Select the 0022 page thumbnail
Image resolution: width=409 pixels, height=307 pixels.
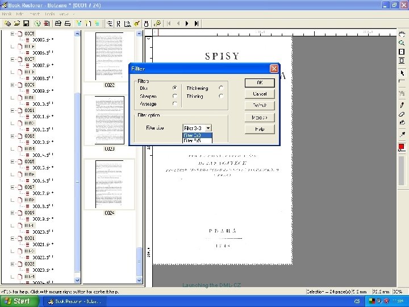pyautogui.click(x=109, y=57)
